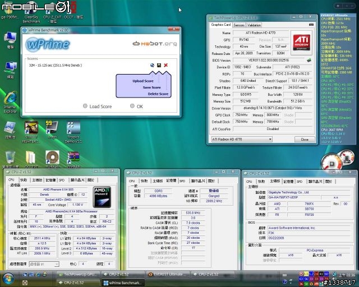Click the ATI Radeon logo in GPU-Z
Viewport: 359px width, 287px height.
click(x=302, y=43)
